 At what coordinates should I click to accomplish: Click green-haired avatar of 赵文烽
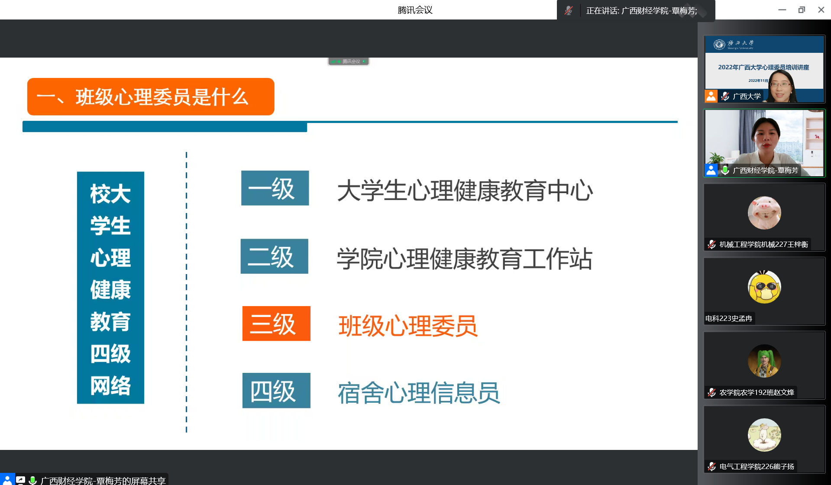coord(764,361)
